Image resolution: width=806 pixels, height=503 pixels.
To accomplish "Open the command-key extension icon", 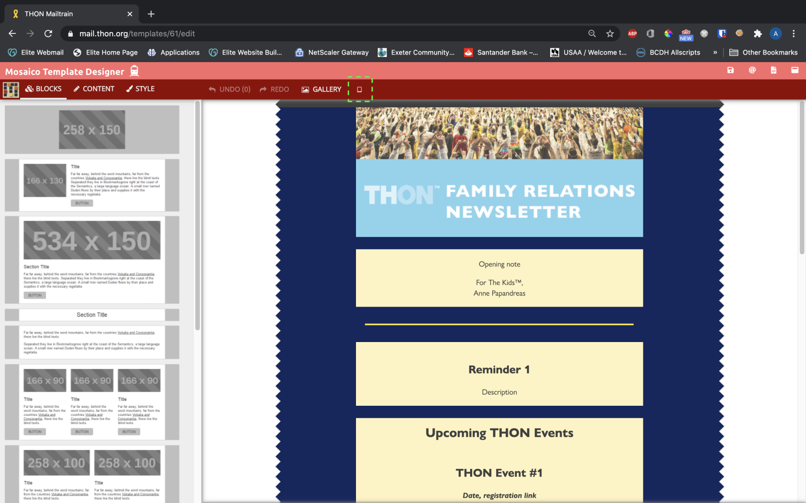I will (704, 34).
